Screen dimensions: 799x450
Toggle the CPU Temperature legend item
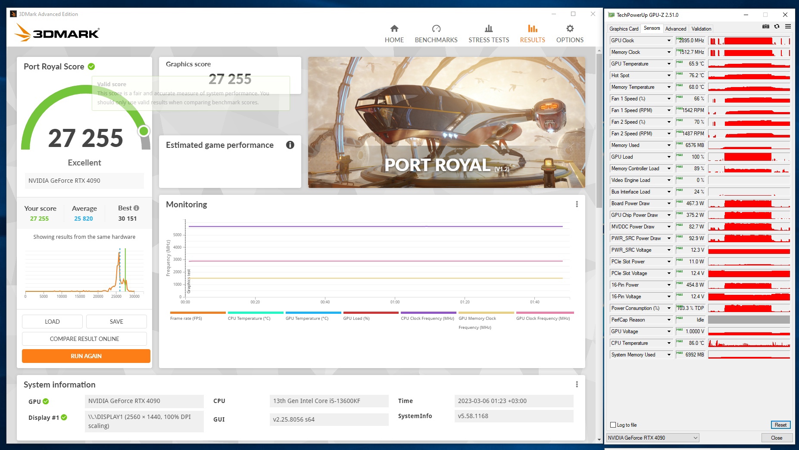(x=256, y=316)
